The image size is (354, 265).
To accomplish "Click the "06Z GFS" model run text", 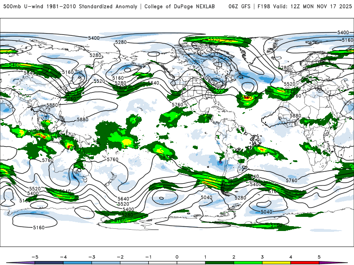I will (239, 6).
